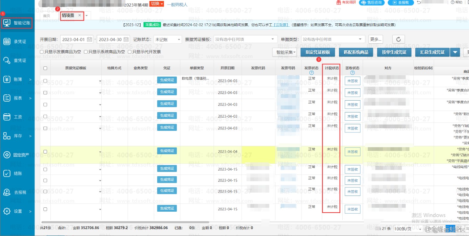469x236 pixels.
Task: Click the 结账 sidebar icon
Action: (7, 174)
